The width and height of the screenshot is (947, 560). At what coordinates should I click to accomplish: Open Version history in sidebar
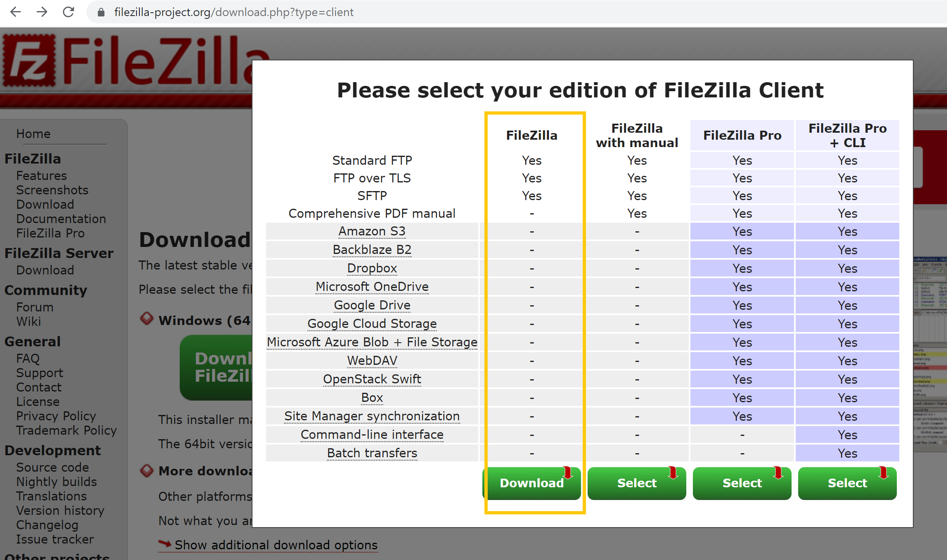coord(60,511)
